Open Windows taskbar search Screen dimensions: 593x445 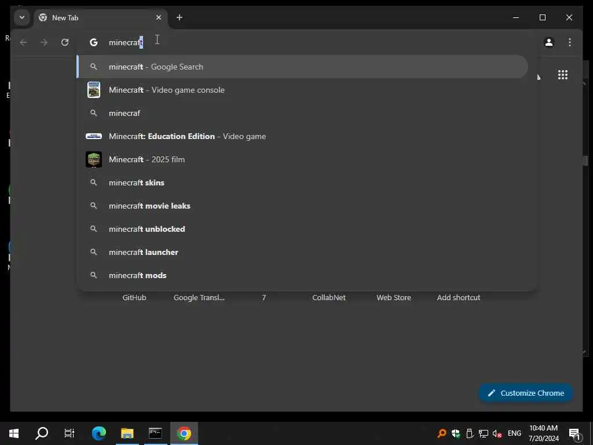[42, 433]
